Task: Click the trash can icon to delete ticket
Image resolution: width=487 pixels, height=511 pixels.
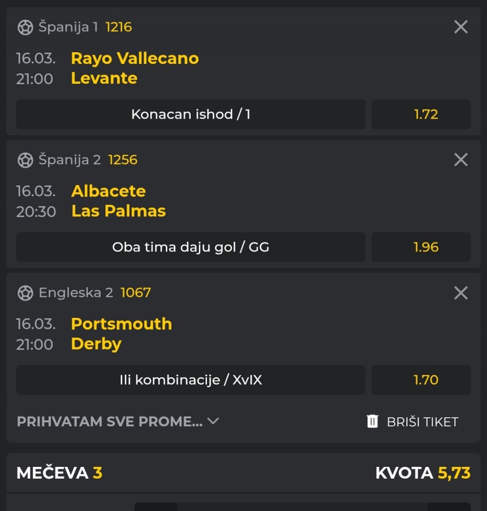Action: click(x=373, y=421)
